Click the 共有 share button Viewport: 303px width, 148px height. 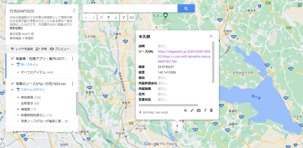pyautogui.click(x=41, y=49)
